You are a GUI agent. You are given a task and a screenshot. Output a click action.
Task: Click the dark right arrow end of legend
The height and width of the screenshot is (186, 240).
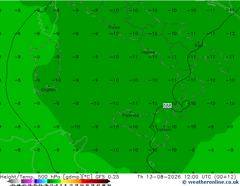pyautogui.click(x=109, y=181)
